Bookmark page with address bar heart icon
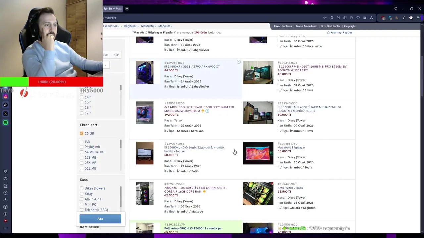 tap(358, 18)
